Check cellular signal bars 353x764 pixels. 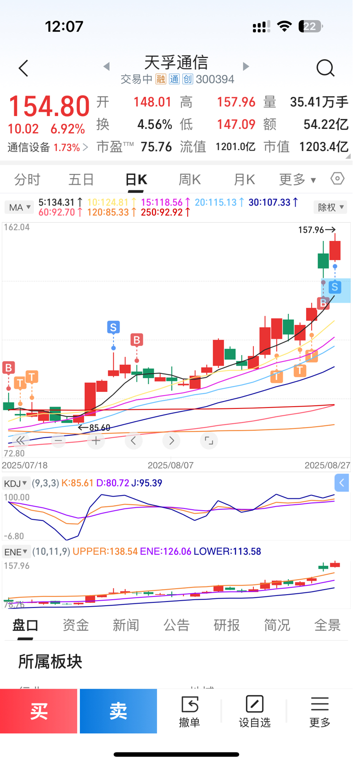(261, 27)
